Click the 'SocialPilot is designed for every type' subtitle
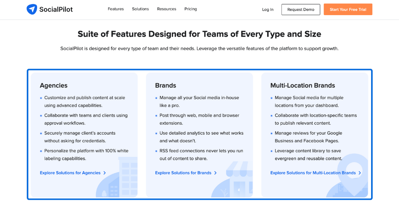 199,49
